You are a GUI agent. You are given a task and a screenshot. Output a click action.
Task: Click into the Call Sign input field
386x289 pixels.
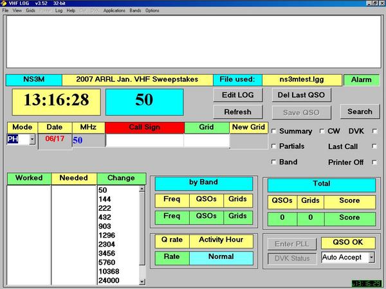pyautogui.click(x=144, y=141)
